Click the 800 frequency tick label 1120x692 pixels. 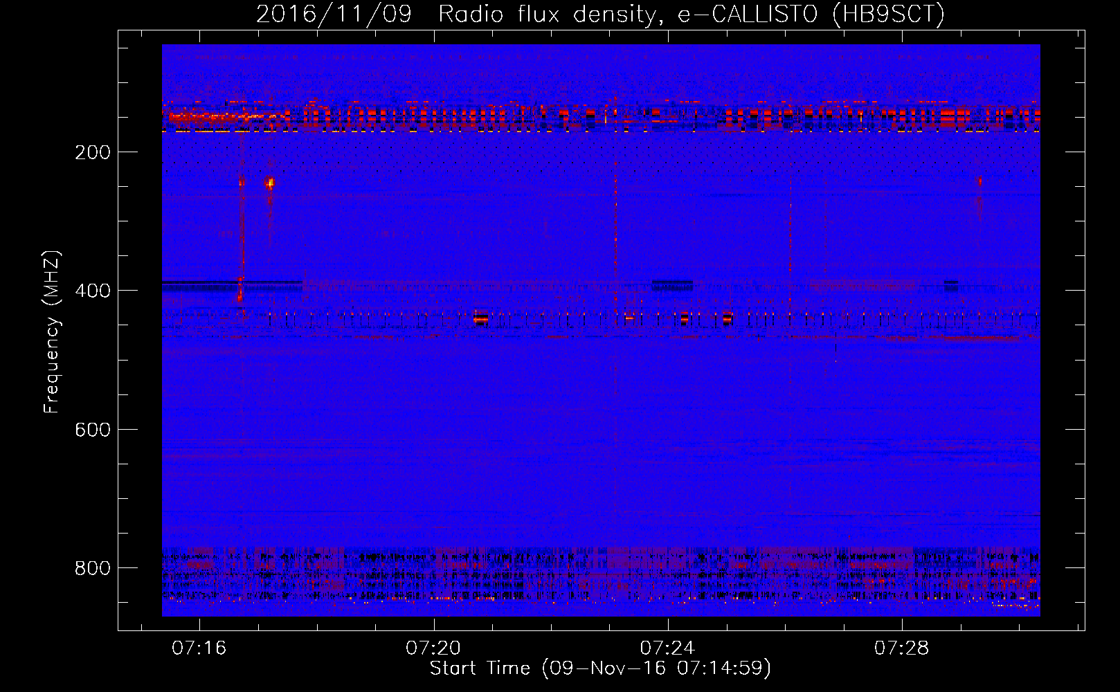click(93, 568)
